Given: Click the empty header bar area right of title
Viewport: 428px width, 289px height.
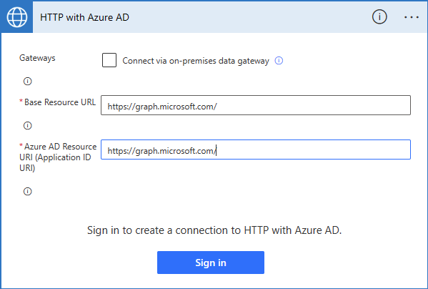Looking at the screenshot, I should click(250, 17).
